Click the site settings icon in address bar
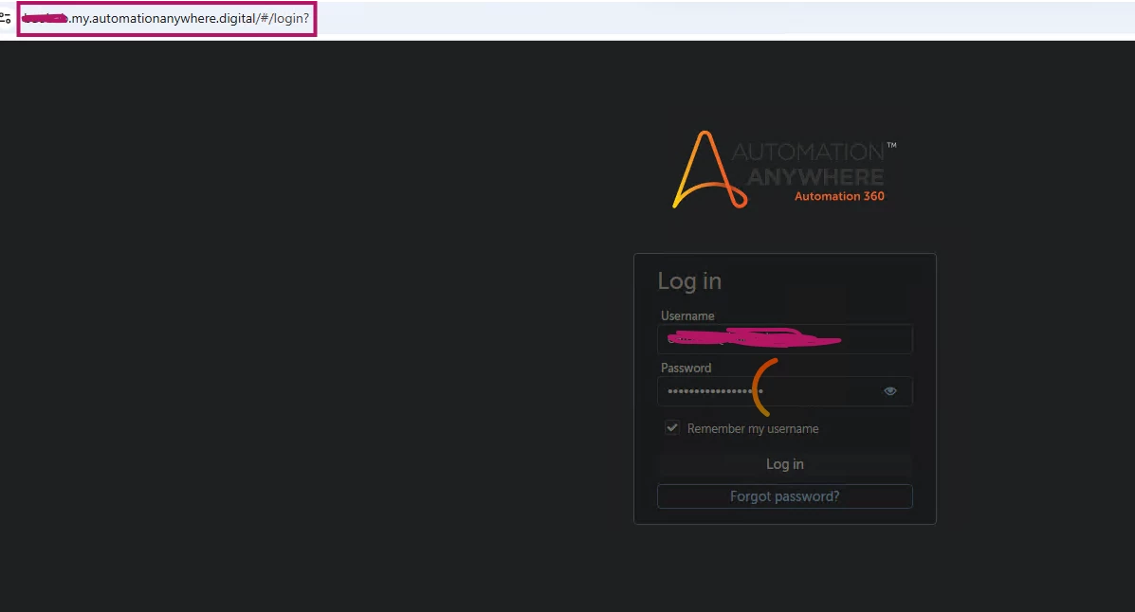 point(5,18)
